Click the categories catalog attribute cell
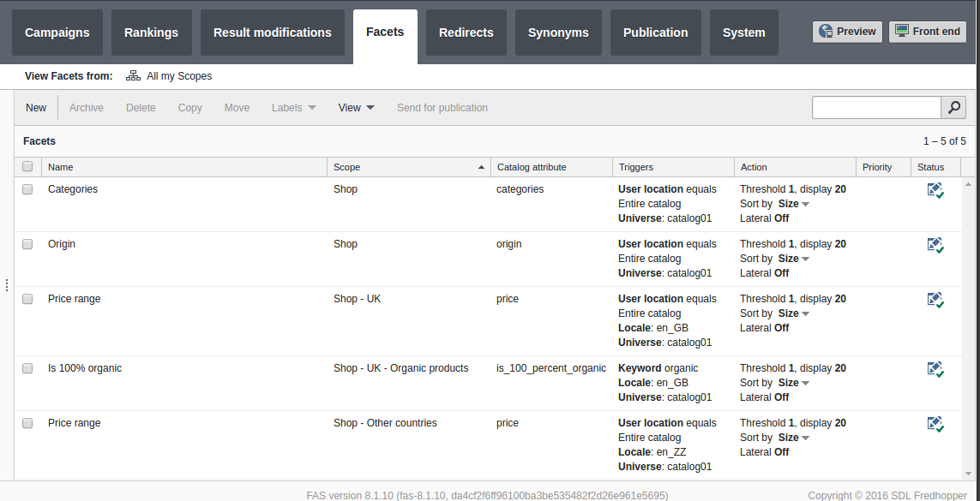The image size is (980, 501). 520,189
